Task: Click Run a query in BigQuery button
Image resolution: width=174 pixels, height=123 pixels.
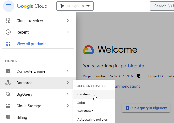Action: pyautogui.click(x=146, y=108)
